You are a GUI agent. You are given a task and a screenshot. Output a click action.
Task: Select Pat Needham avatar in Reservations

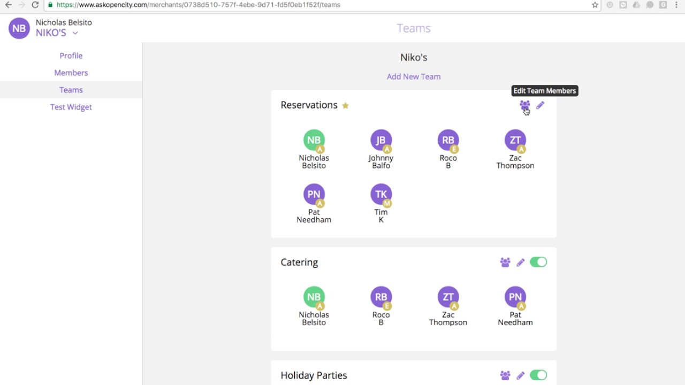[314, 194]
